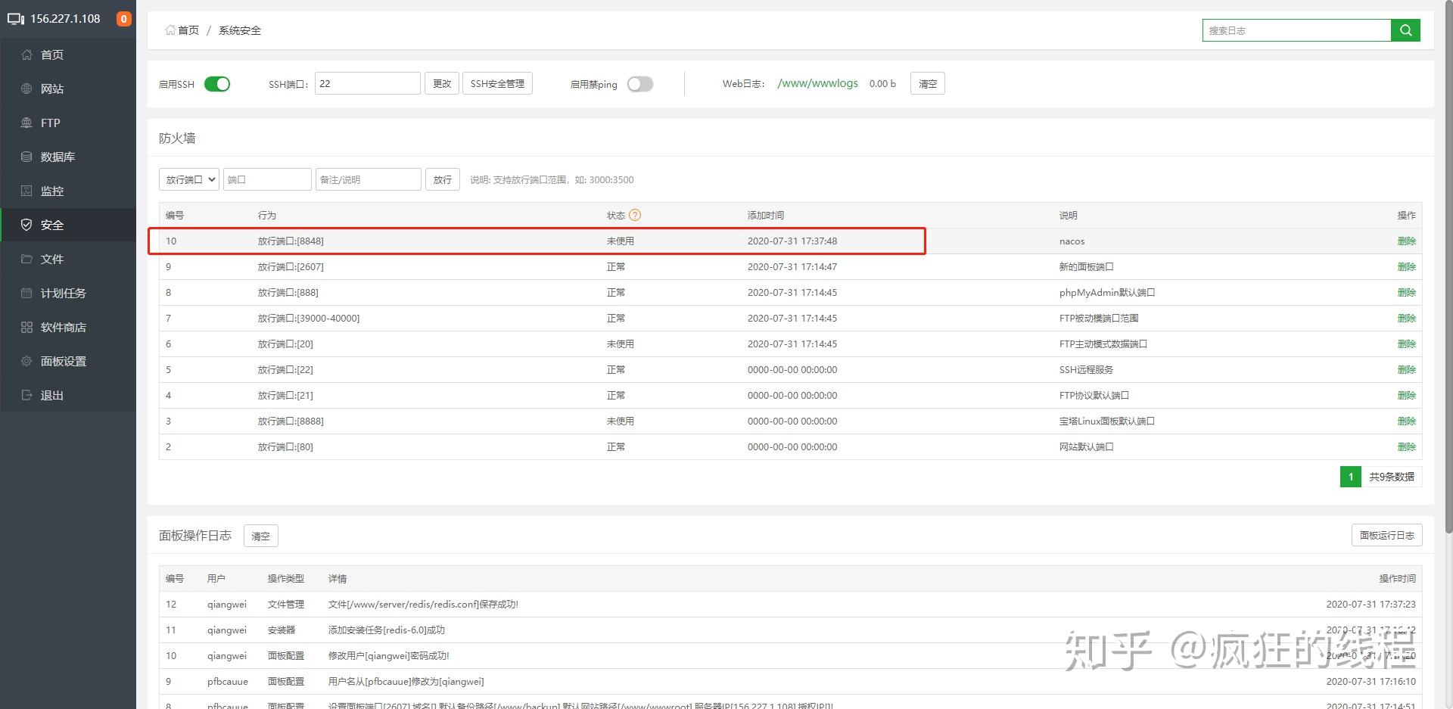Click the SSH端口 input field
Image resolution: width=1453 pixels, height=709 pixels.
(367, 83)
